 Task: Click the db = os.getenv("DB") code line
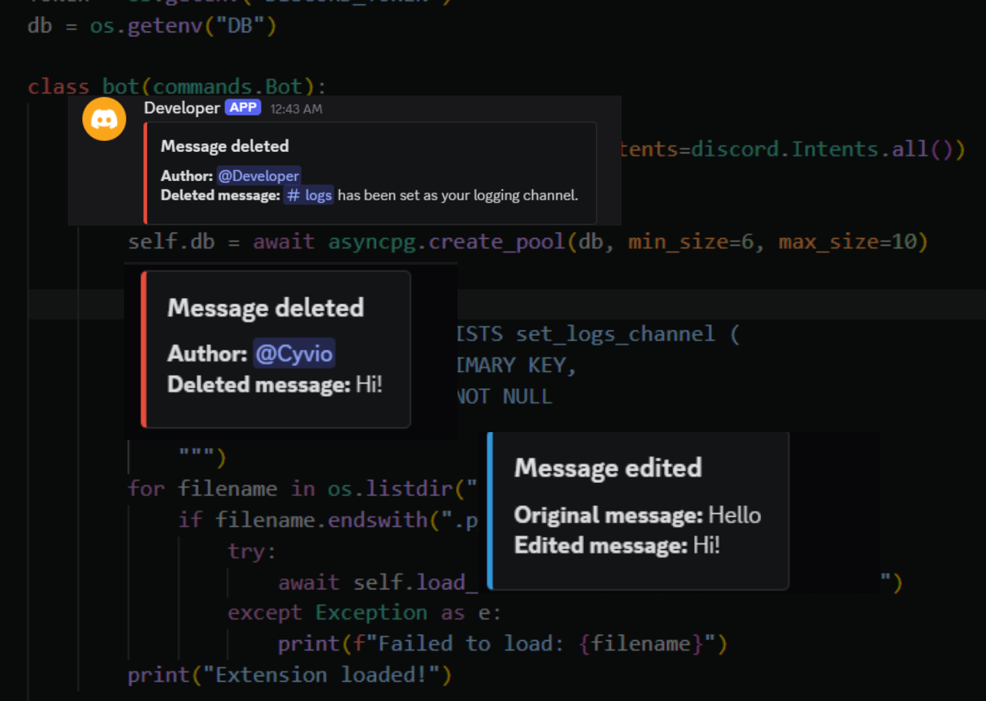[152, 25]
